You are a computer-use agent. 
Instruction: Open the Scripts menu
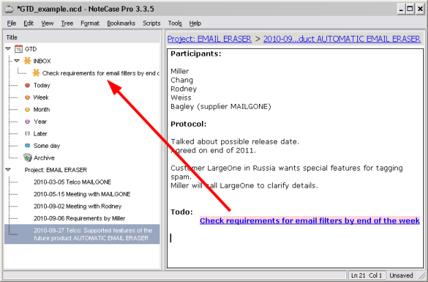pos(152,23)
